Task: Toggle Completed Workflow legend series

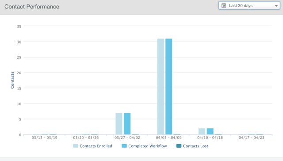Action: [x=144, y=146]
